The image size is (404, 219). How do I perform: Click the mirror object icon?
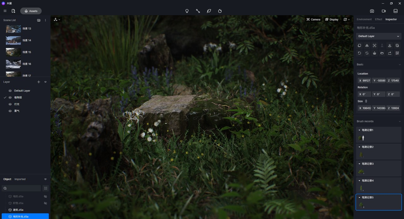tap(367, 46)
